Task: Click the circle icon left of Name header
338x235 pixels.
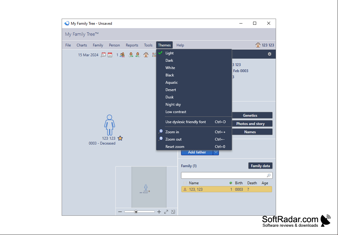Action: pos(185,183)
